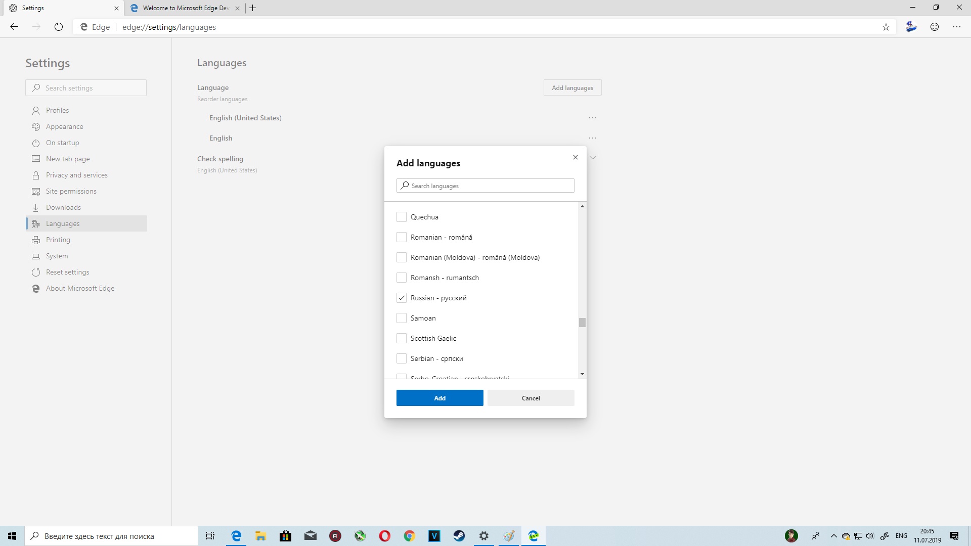
Task: Open a new tab with plus icon
Action: 253,8
